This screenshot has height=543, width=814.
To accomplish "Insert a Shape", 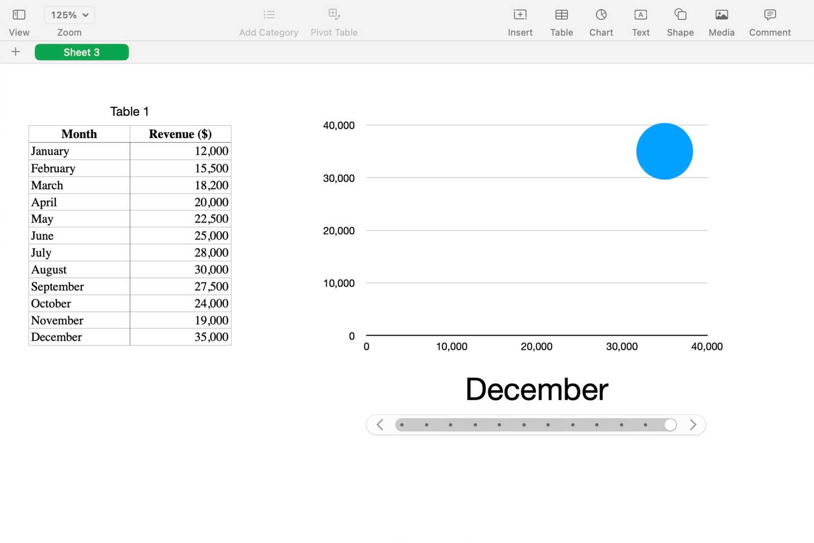I will click(x=680, y=21).
